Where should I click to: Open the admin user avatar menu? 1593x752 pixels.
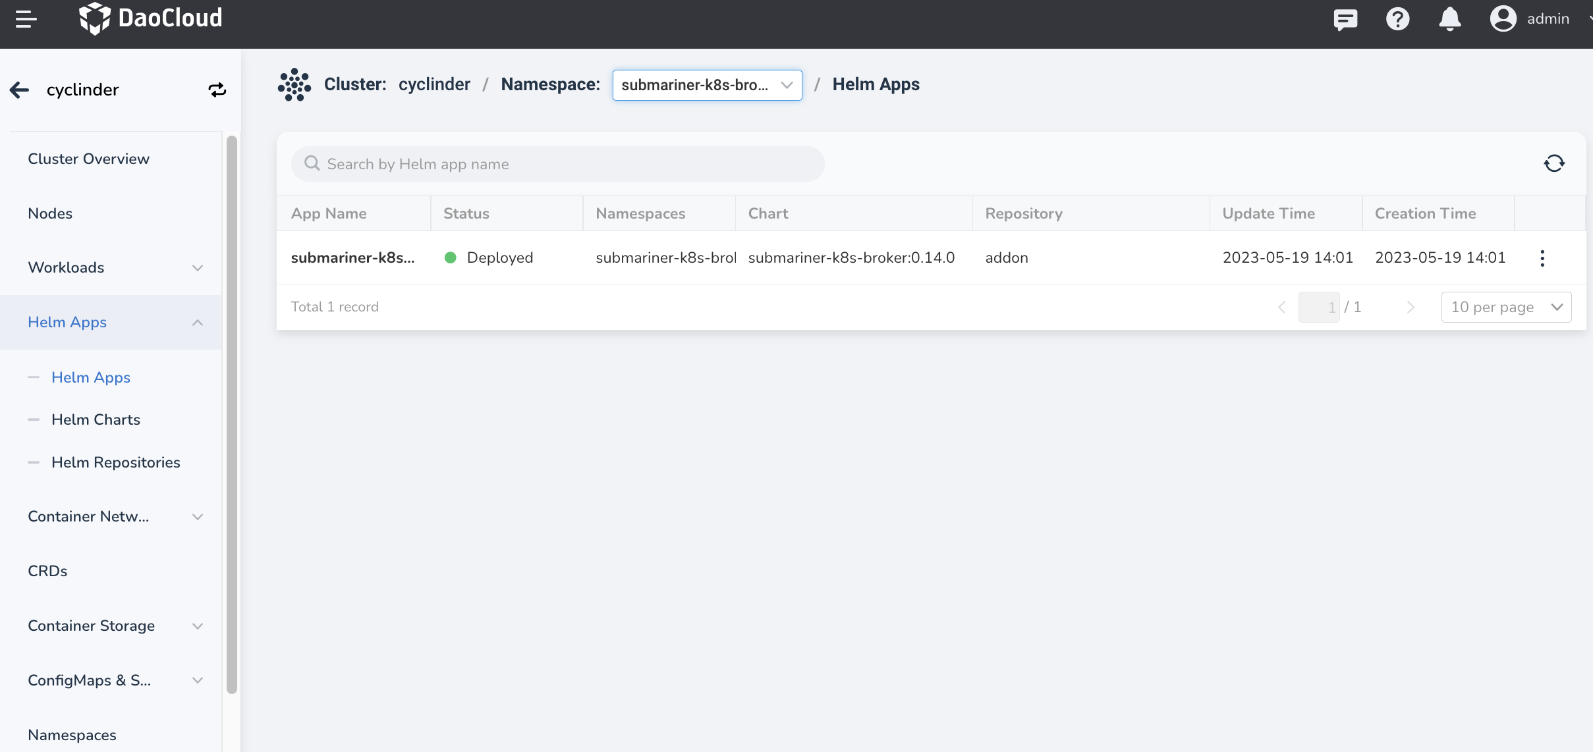[1503, 18]
